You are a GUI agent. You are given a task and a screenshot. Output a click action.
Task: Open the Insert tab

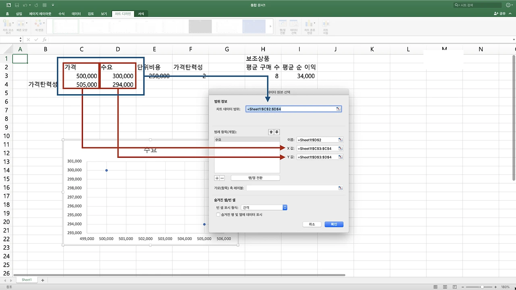19,14
